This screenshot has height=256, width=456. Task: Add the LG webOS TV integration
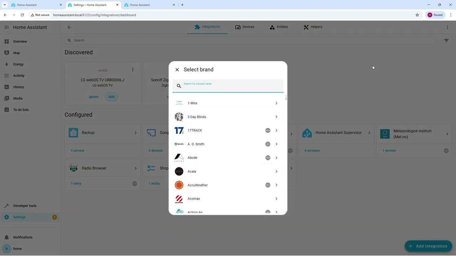coord(112,97)
